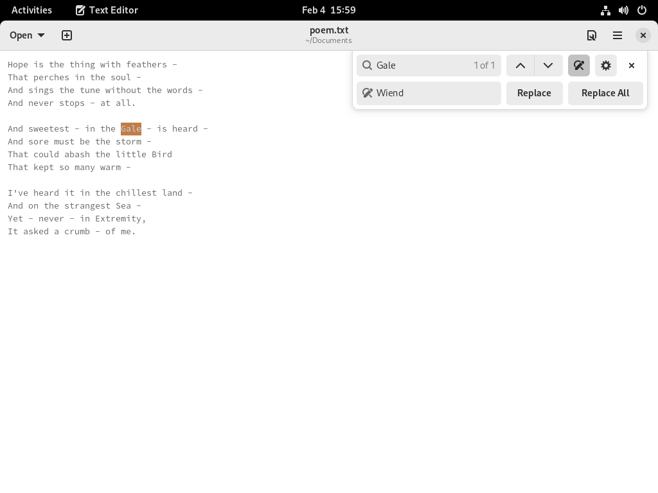The image size is (658, 493).
Task: Click the '1 of 1' match counter
Action: [485, 65]
